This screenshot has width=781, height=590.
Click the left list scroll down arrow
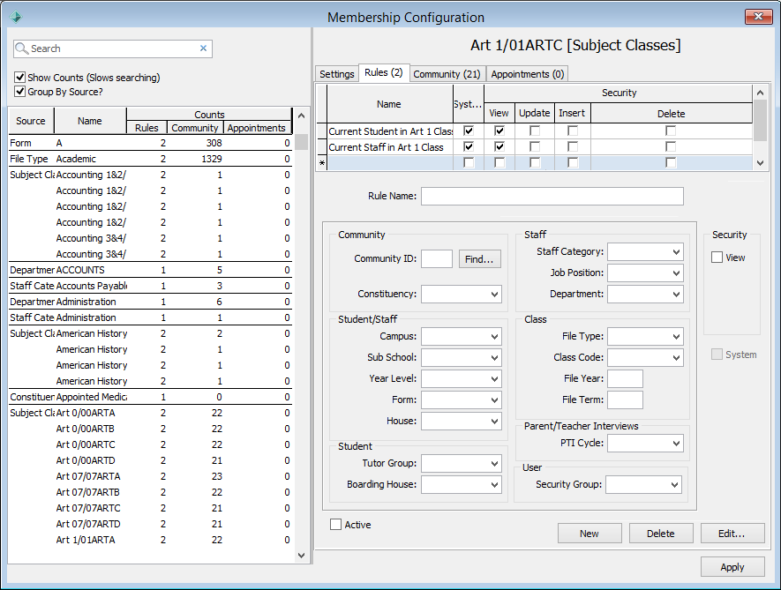(x=301, y=555)
